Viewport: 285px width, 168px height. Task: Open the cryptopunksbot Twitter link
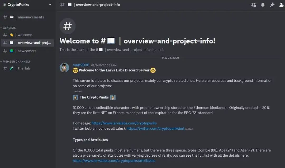click(x=155, y=128)
